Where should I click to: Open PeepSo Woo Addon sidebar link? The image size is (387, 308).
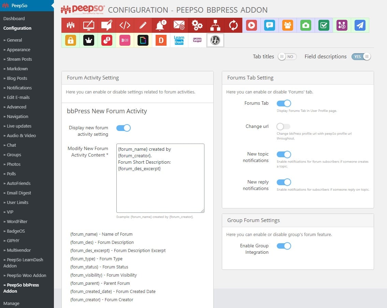(25, 276)
